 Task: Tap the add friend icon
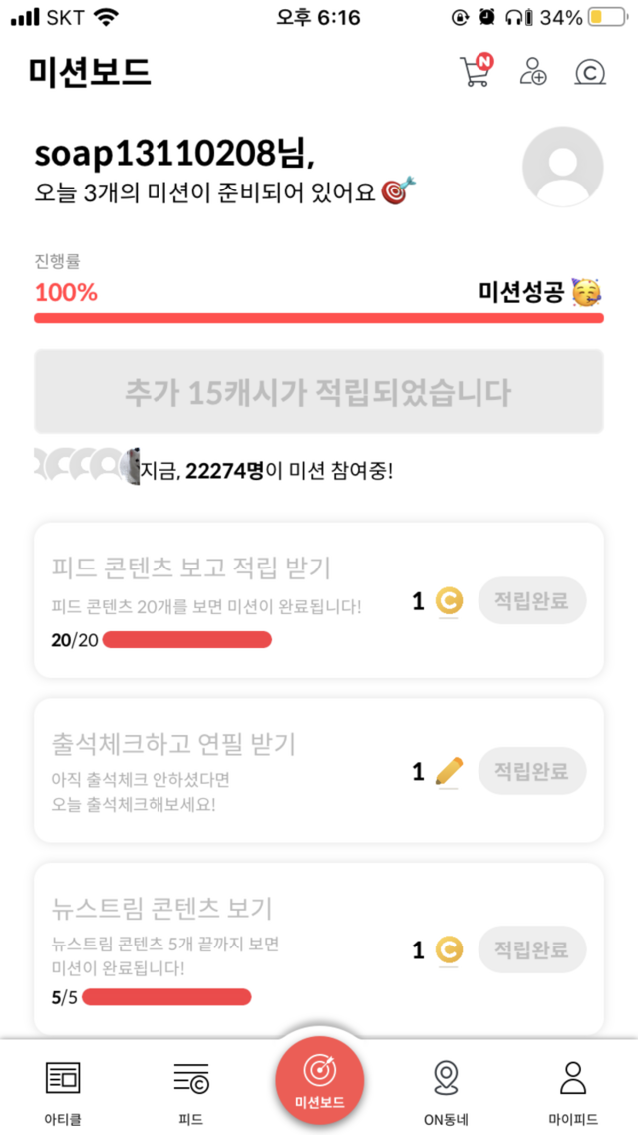533,72
